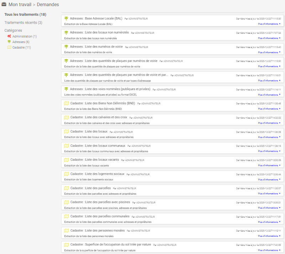This screenshot has height=254, width=285.
Task: Click the green signpost Adresses category icon
Action: pyautogui.click(x=9, y=42)
